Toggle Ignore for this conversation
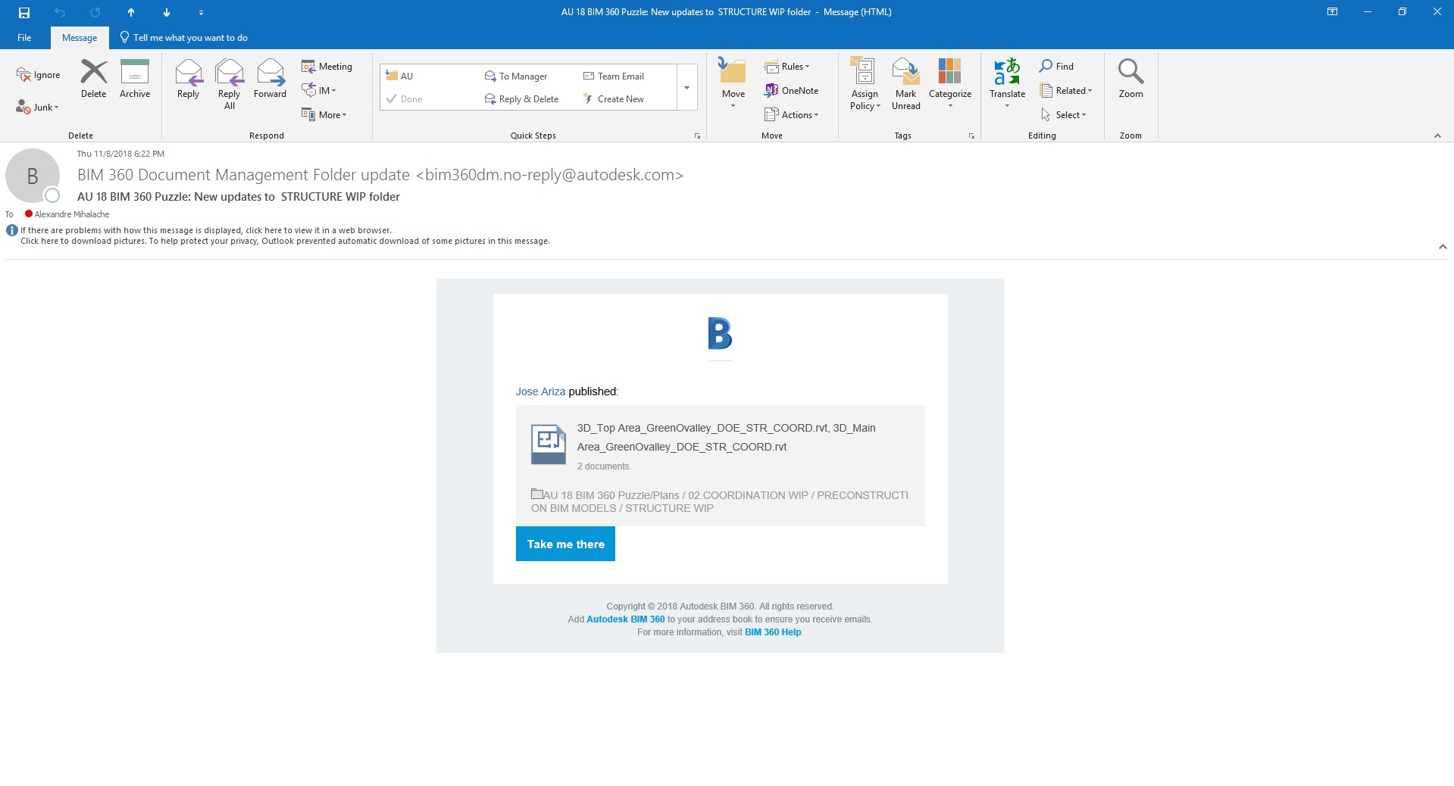 (x=38, y=74)
